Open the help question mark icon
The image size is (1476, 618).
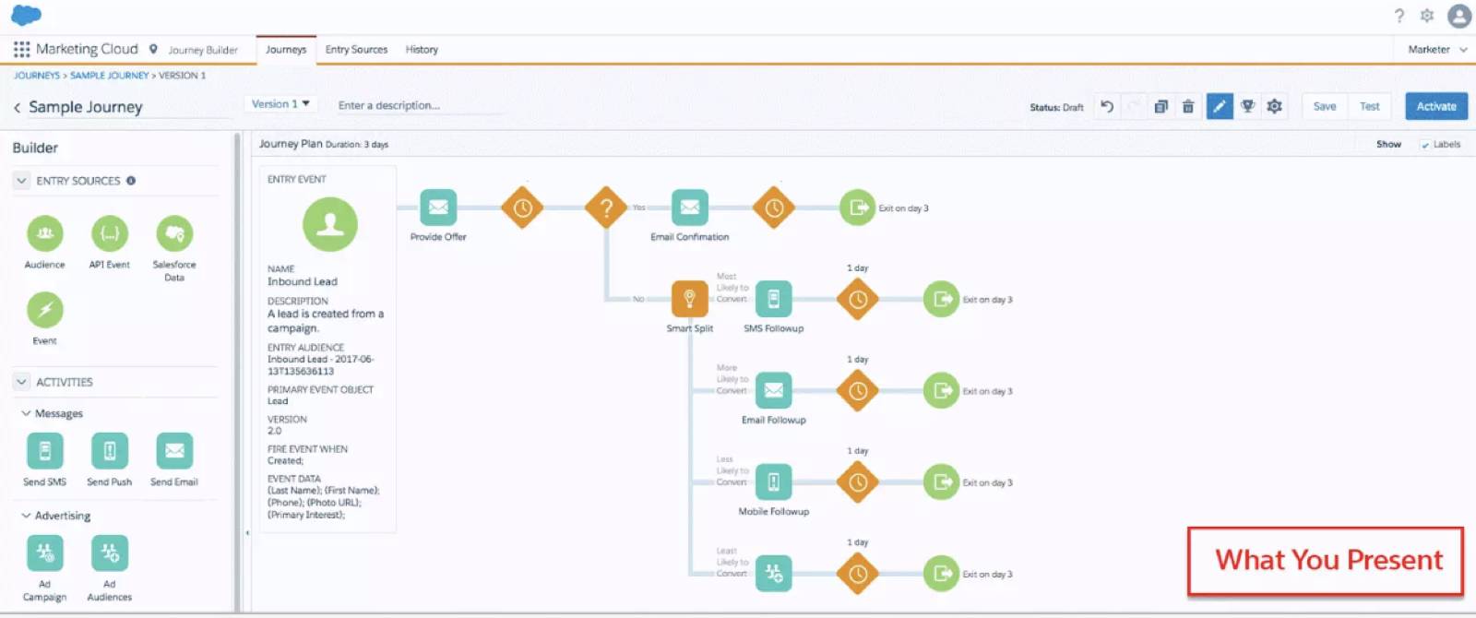(x=1399, y=16)
